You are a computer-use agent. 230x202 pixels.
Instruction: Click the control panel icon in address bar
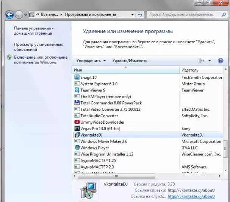[32, 14]
